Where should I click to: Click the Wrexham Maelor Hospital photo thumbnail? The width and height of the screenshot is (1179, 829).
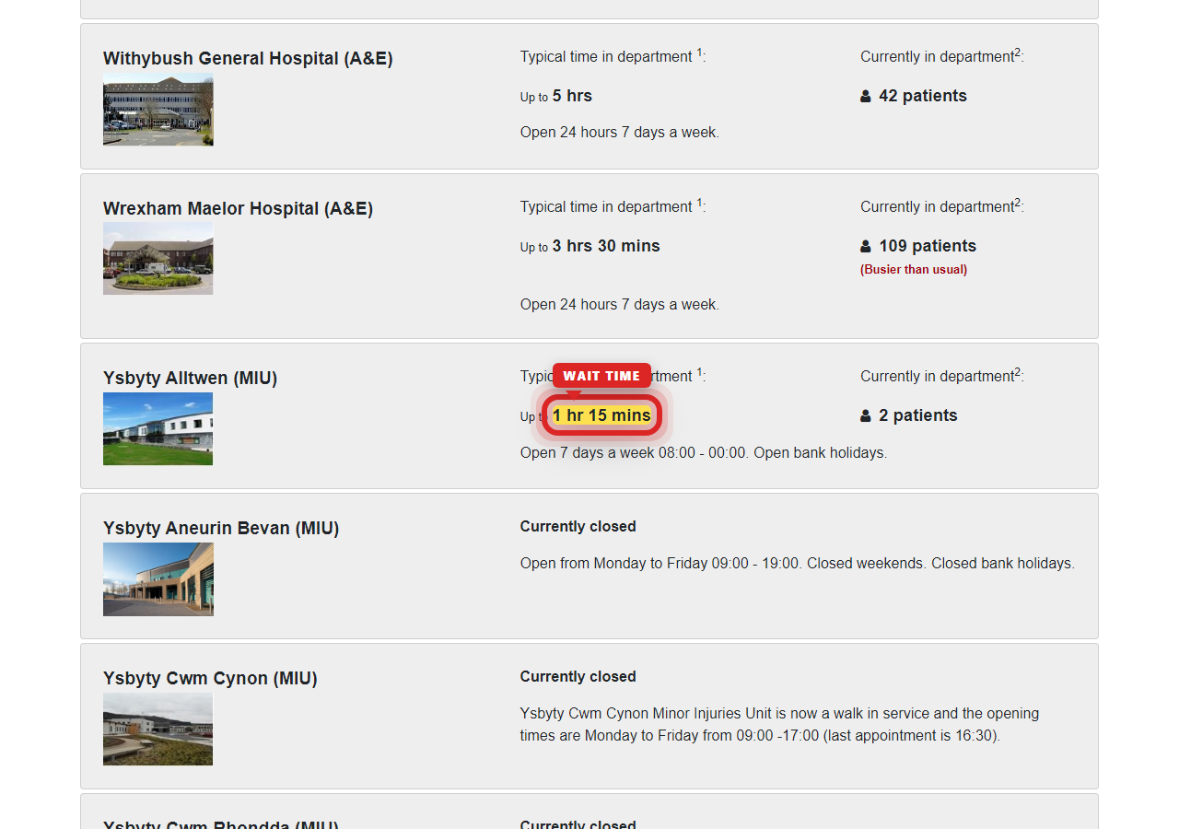click(158, 259)
